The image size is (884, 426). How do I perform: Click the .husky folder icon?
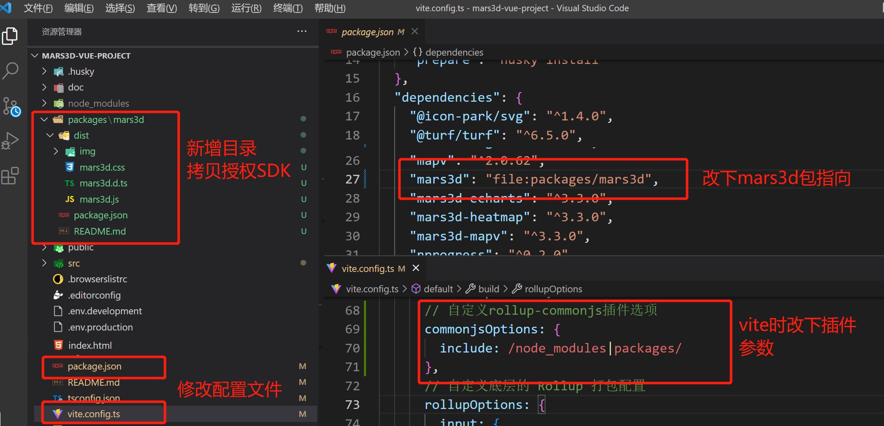(59, 71)
